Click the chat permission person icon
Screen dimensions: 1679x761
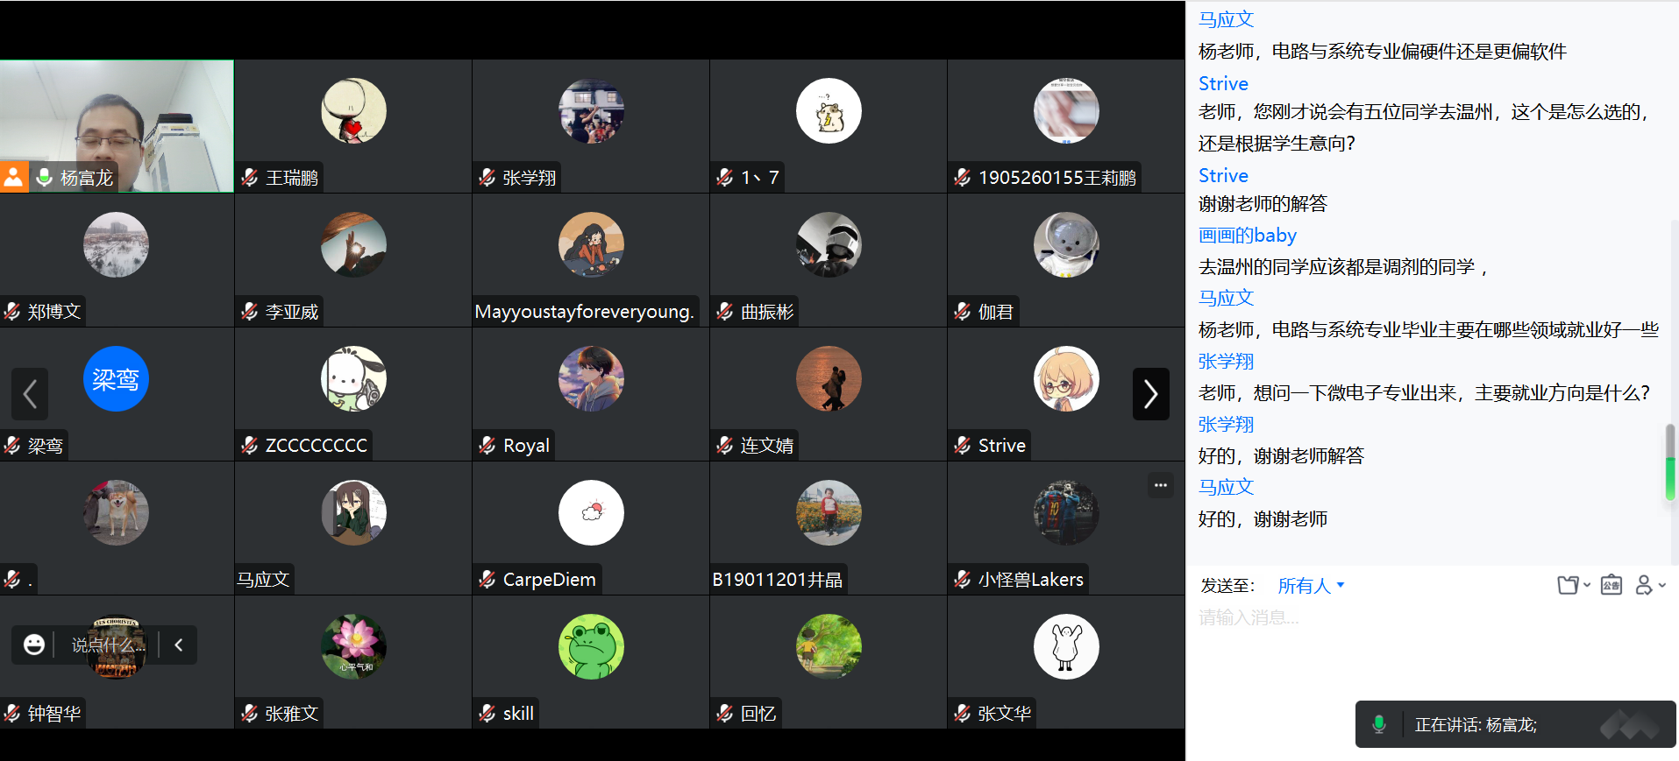click(x=1645, y=585)
